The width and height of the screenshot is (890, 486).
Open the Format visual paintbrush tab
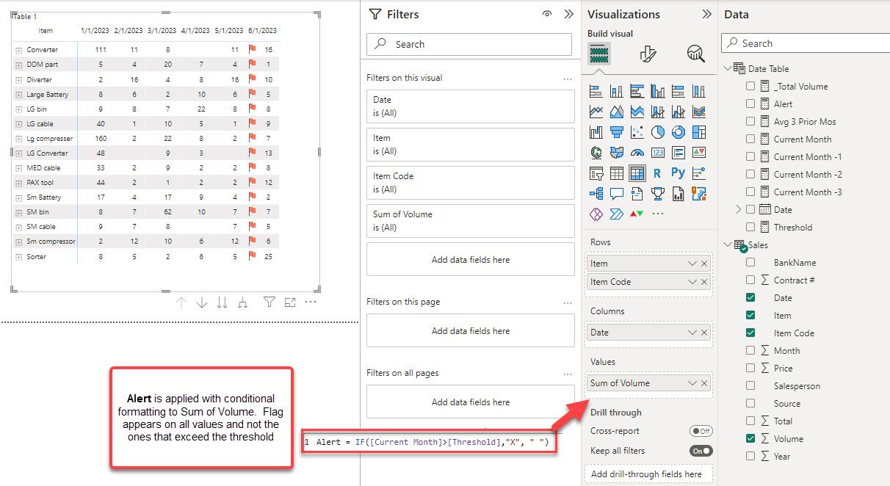(648, 54)
